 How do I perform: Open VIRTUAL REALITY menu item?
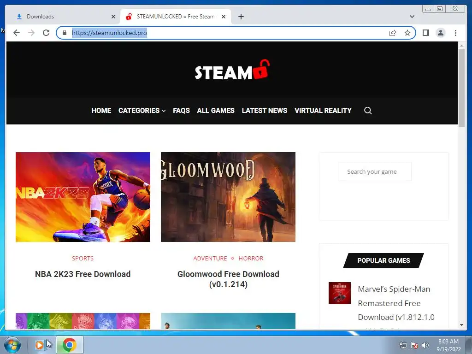(x=323, y=111)
